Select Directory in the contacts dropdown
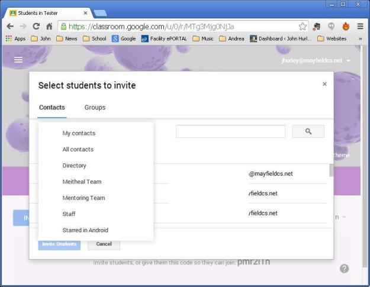The height and width of the screenshot is (287, 370). pos(96,166)
